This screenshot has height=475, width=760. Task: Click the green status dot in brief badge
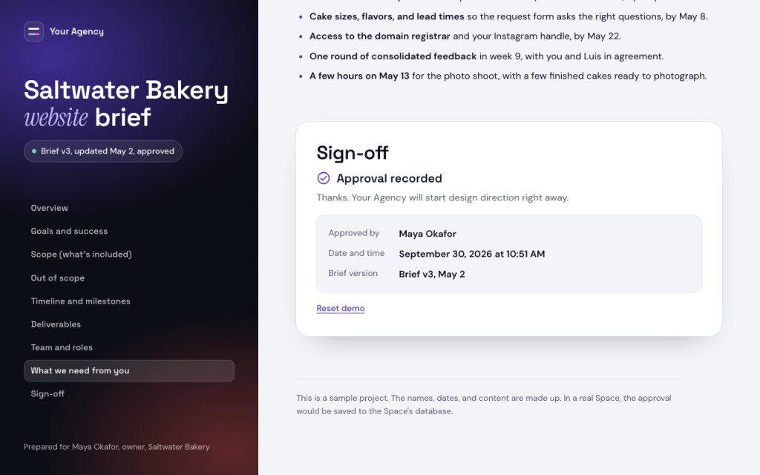tap(34, 151)
